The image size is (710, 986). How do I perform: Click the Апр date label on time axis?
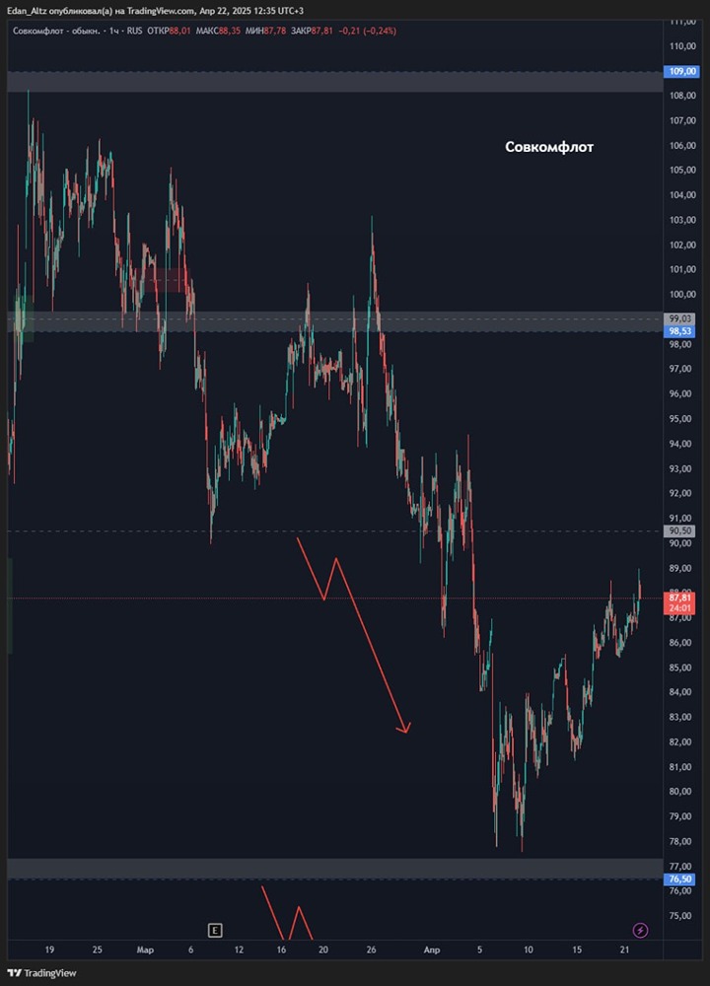(x=431, y=950)
